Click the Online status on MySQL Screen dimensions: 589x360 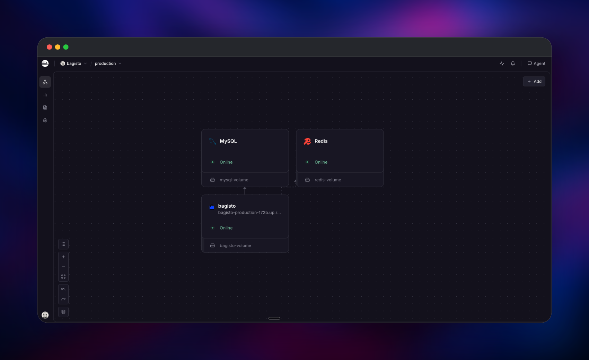click(x=226, y=162)
